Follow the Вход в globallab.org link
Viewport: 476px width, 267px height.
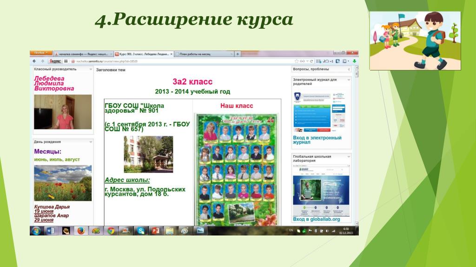coord(317,219)
